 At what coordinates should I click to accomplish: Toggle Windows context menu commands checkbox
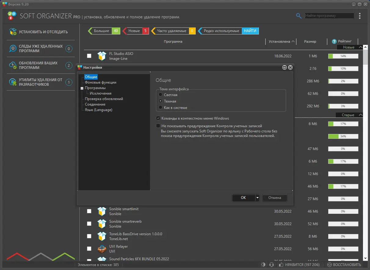(158, 118)
